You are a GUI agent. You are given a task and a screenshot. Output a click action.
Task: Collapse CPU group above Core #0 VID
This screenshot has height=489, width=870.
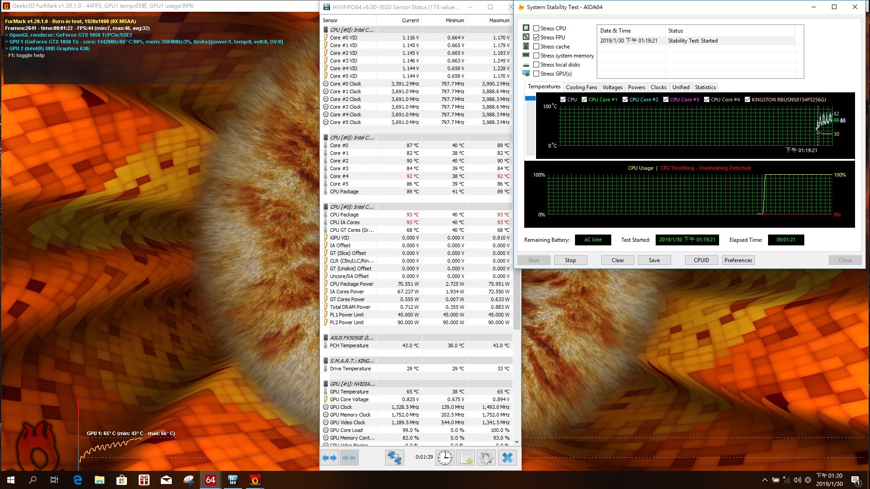[x=326, y=30]
